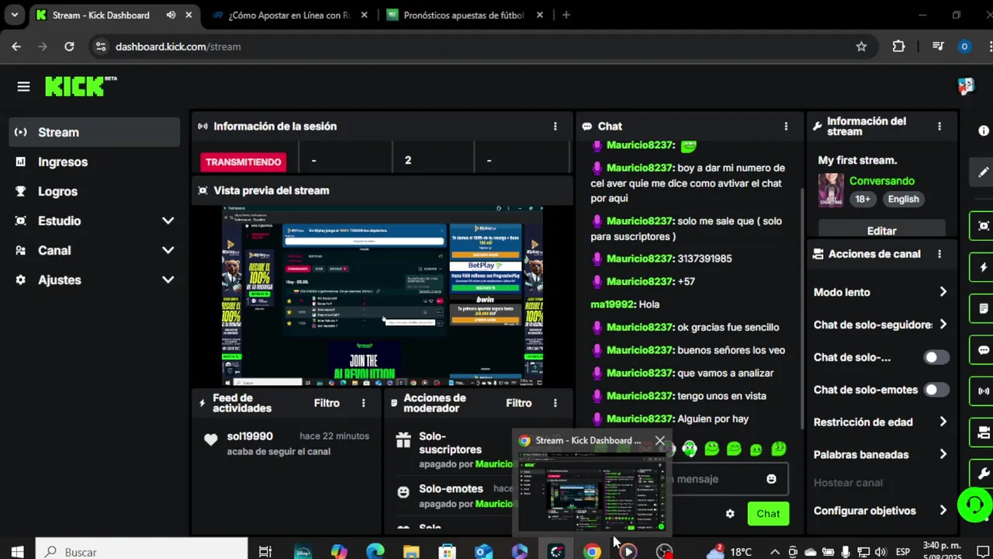Open Feed de actividades kebab menu
This screenshot has width=993, height=559.
(363, 403)
